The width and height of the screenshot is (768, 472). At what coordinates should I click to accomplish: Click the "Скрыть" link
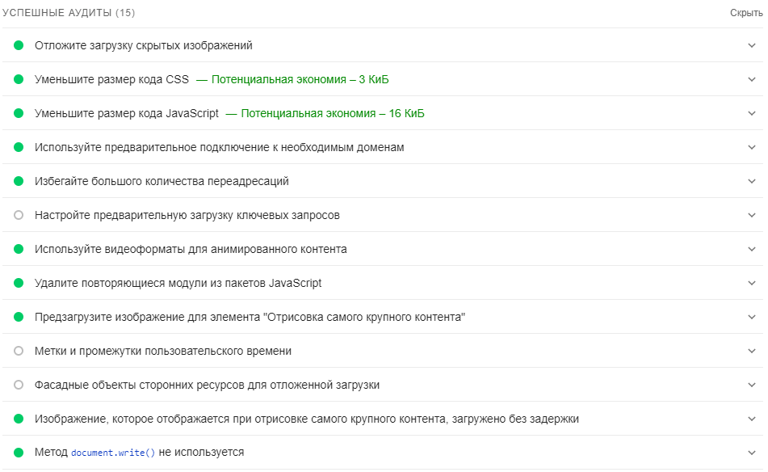749,12
